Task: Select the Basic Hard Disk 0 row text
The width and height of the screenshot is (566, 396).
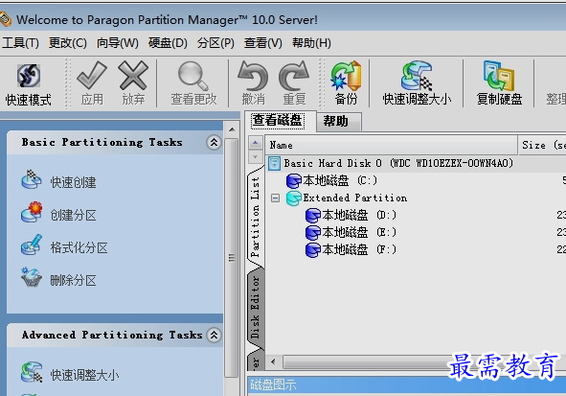Action: click(398, 163)
